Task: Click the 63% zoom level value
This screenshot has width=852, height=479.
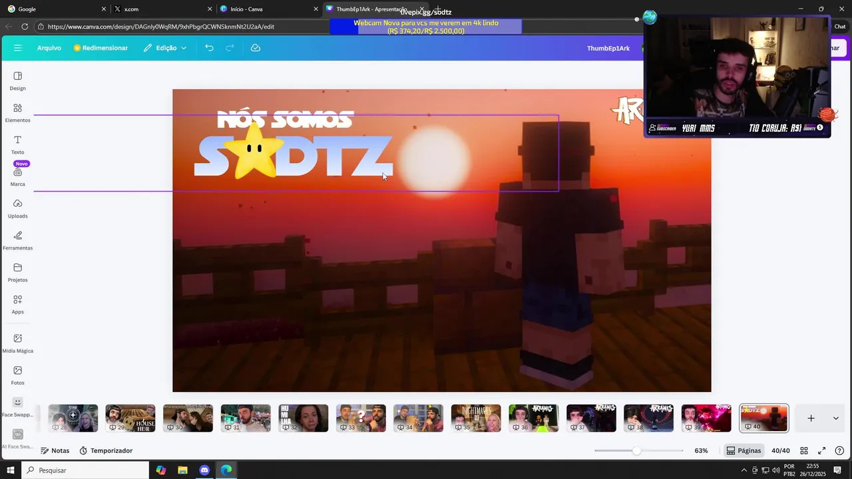Action: click(701, 450)
